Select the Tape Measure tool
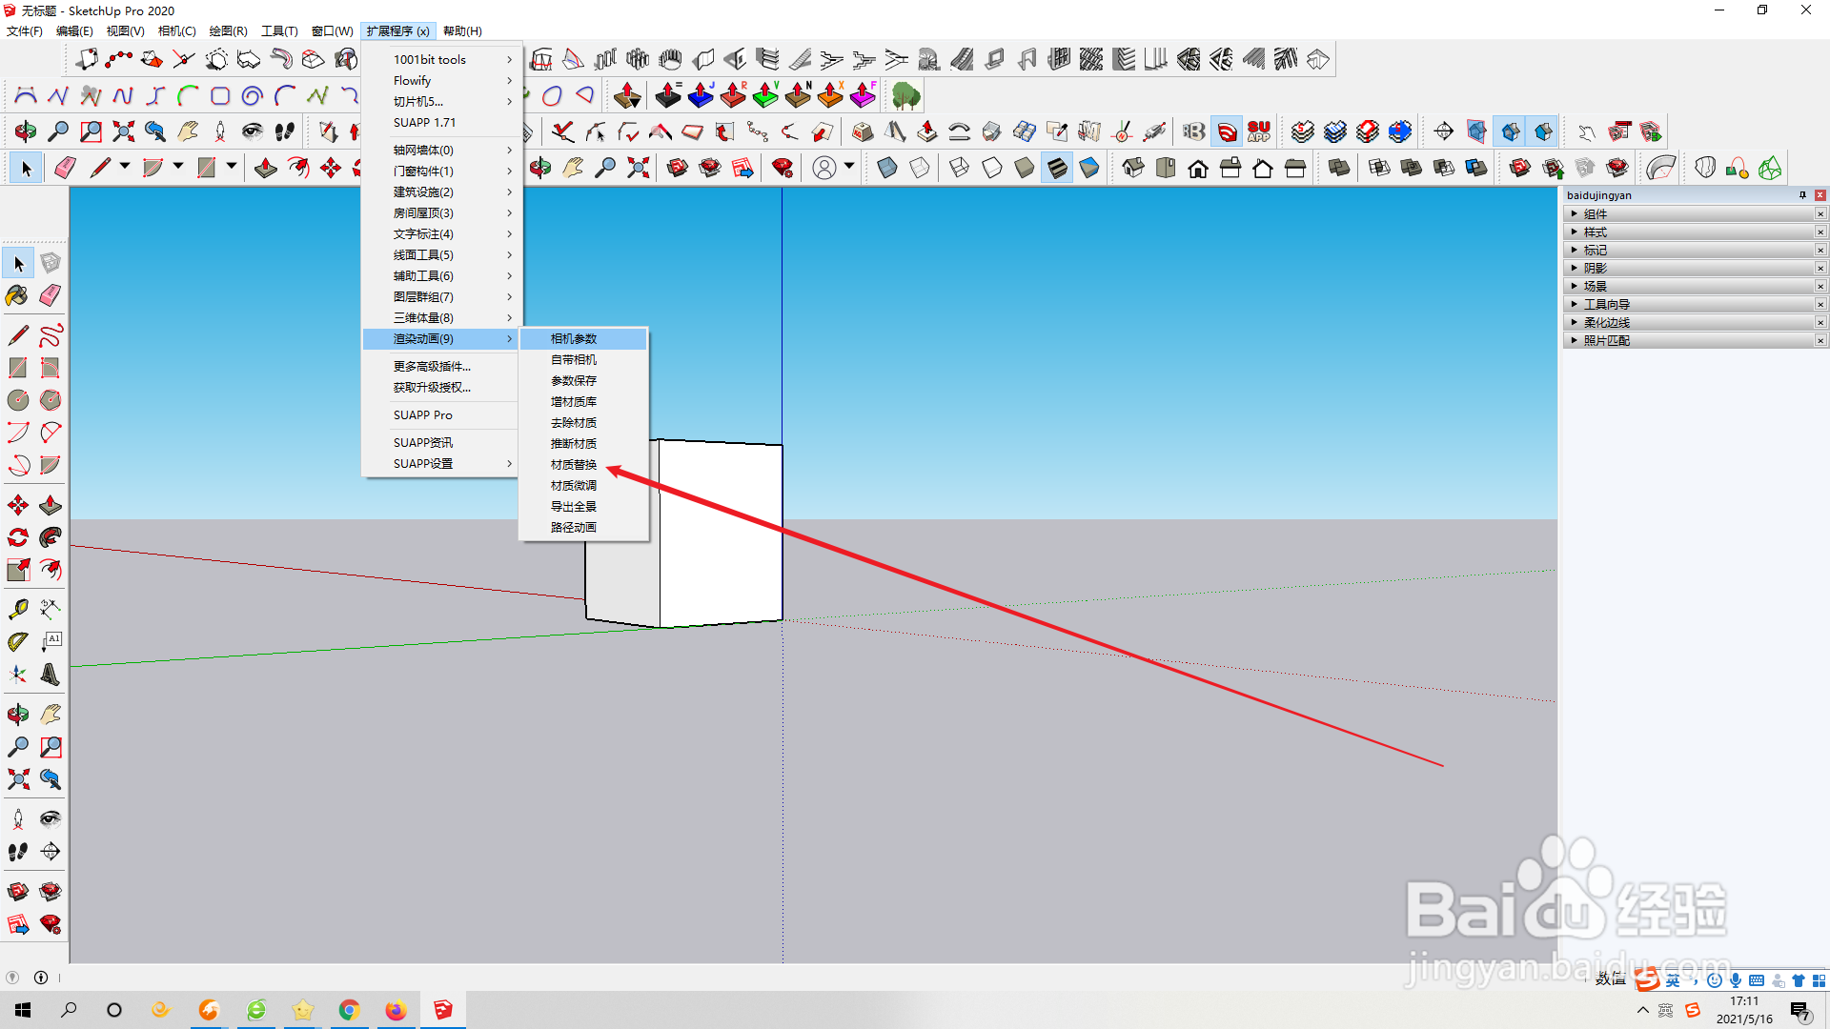Screen dimensions: 1830x1029 click(x=17, y=609)
